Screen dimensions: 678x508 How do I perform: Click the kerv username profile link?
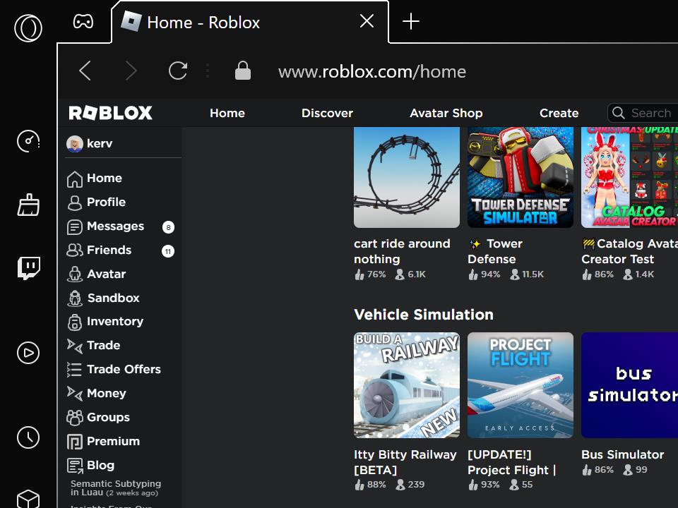tap(99, 143)
